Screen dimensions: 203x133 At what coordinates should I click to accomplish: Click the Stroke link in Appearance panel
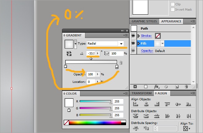coord(146,36)
